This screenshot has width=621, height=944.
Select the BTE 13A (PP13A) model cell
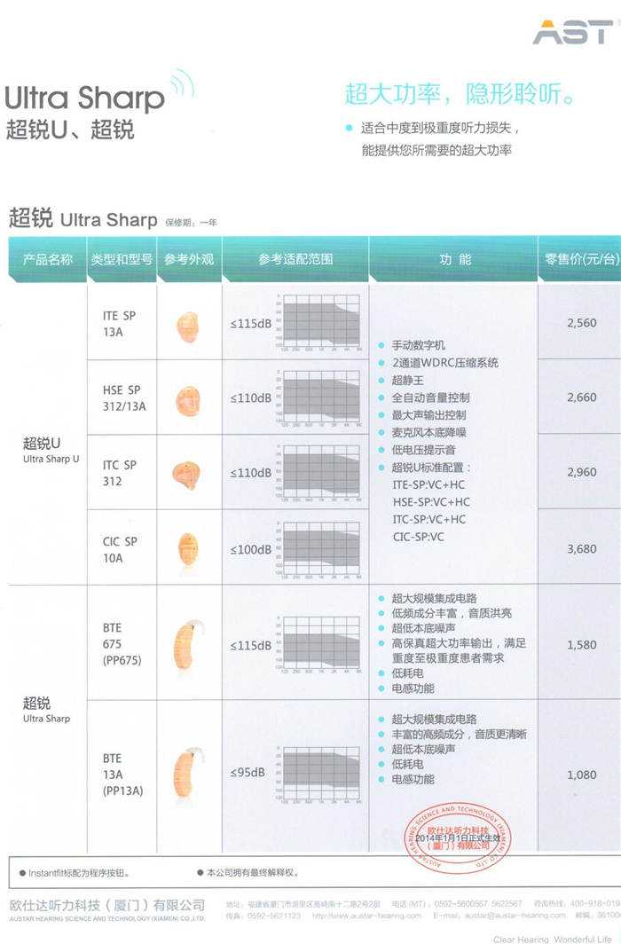pyautogui.click(x=122, y=775)
